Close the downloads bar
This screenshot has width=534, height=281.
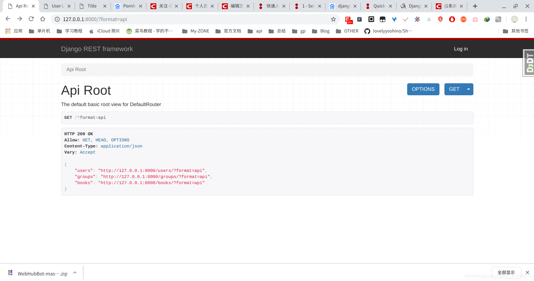click(x=527, y=272)
